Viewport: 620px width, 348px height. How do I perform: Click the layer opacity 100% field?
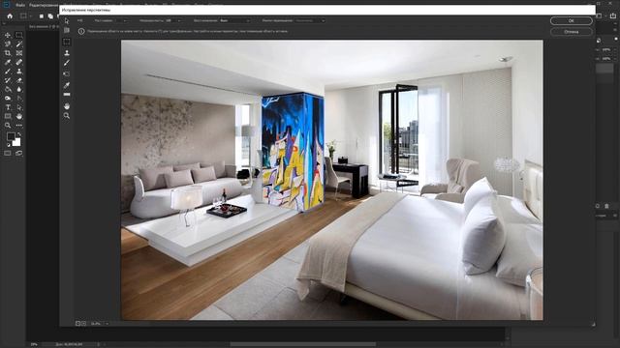point(606,49)
